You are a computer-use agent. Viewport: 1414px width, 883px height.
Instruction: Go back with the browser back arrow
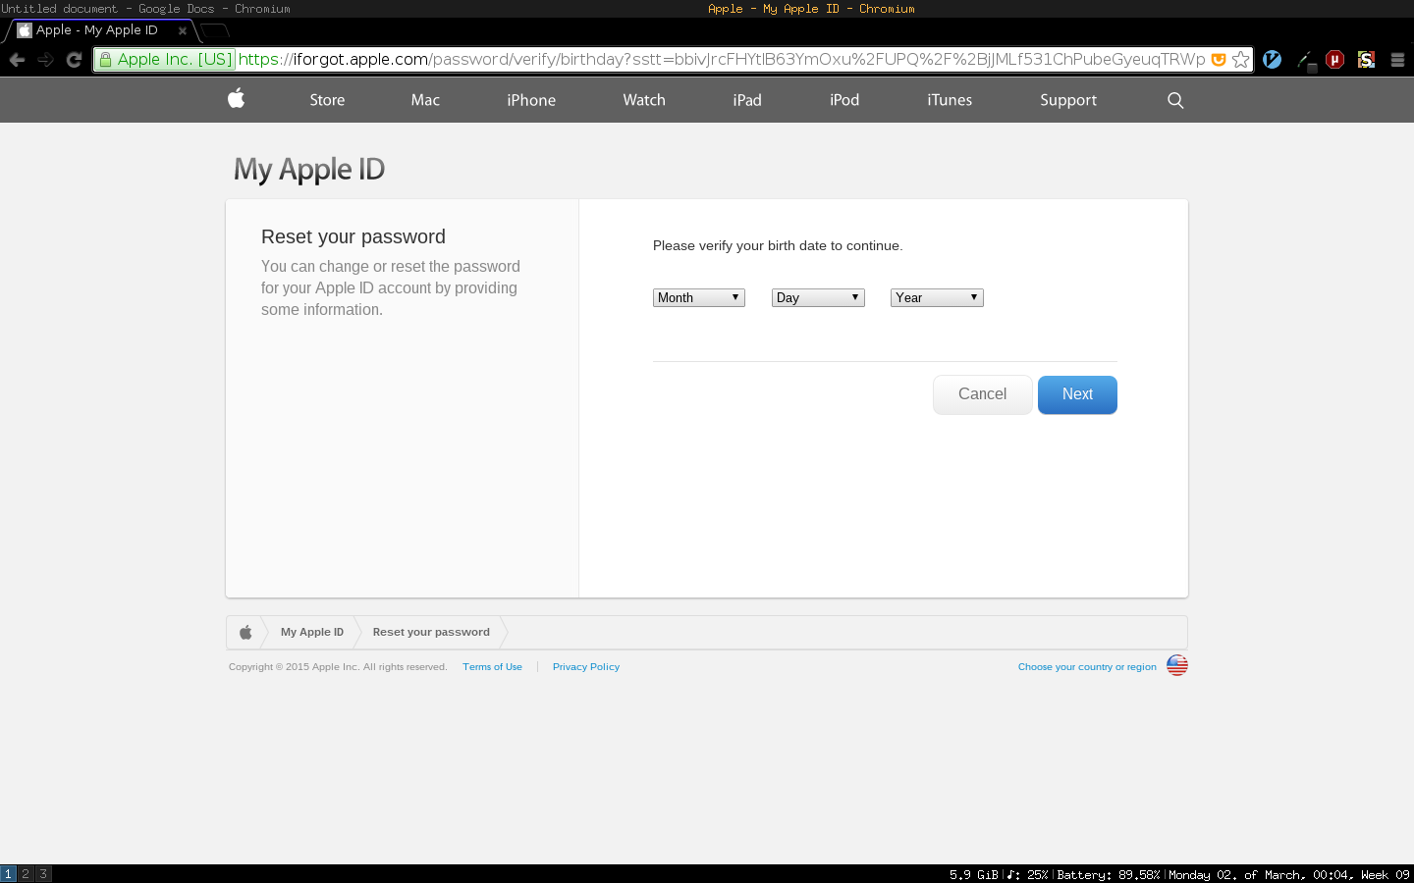(17, 60)
